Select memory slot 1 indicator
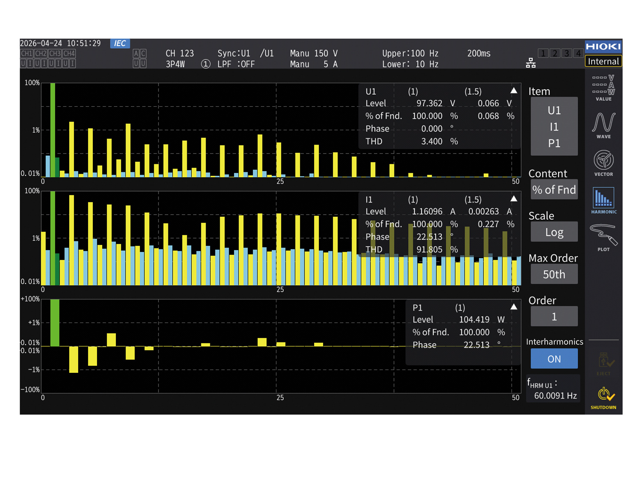This screenshot has height=480, width=641. point(543,53)
